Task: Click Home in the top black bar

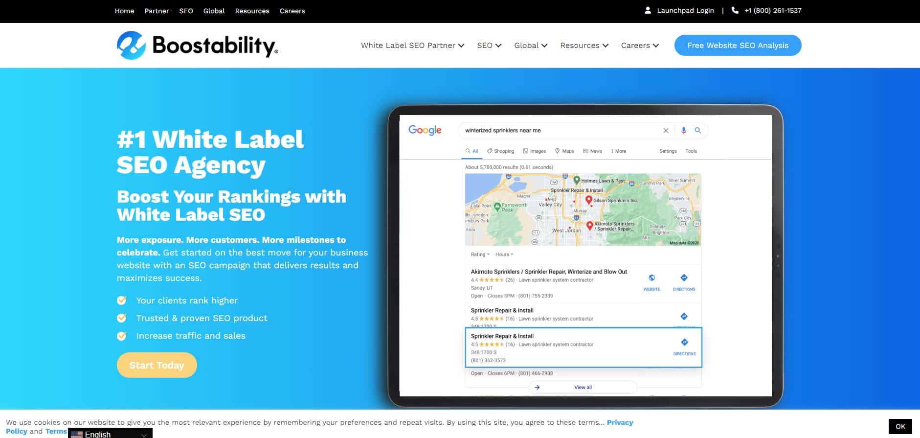Action: 124,11
